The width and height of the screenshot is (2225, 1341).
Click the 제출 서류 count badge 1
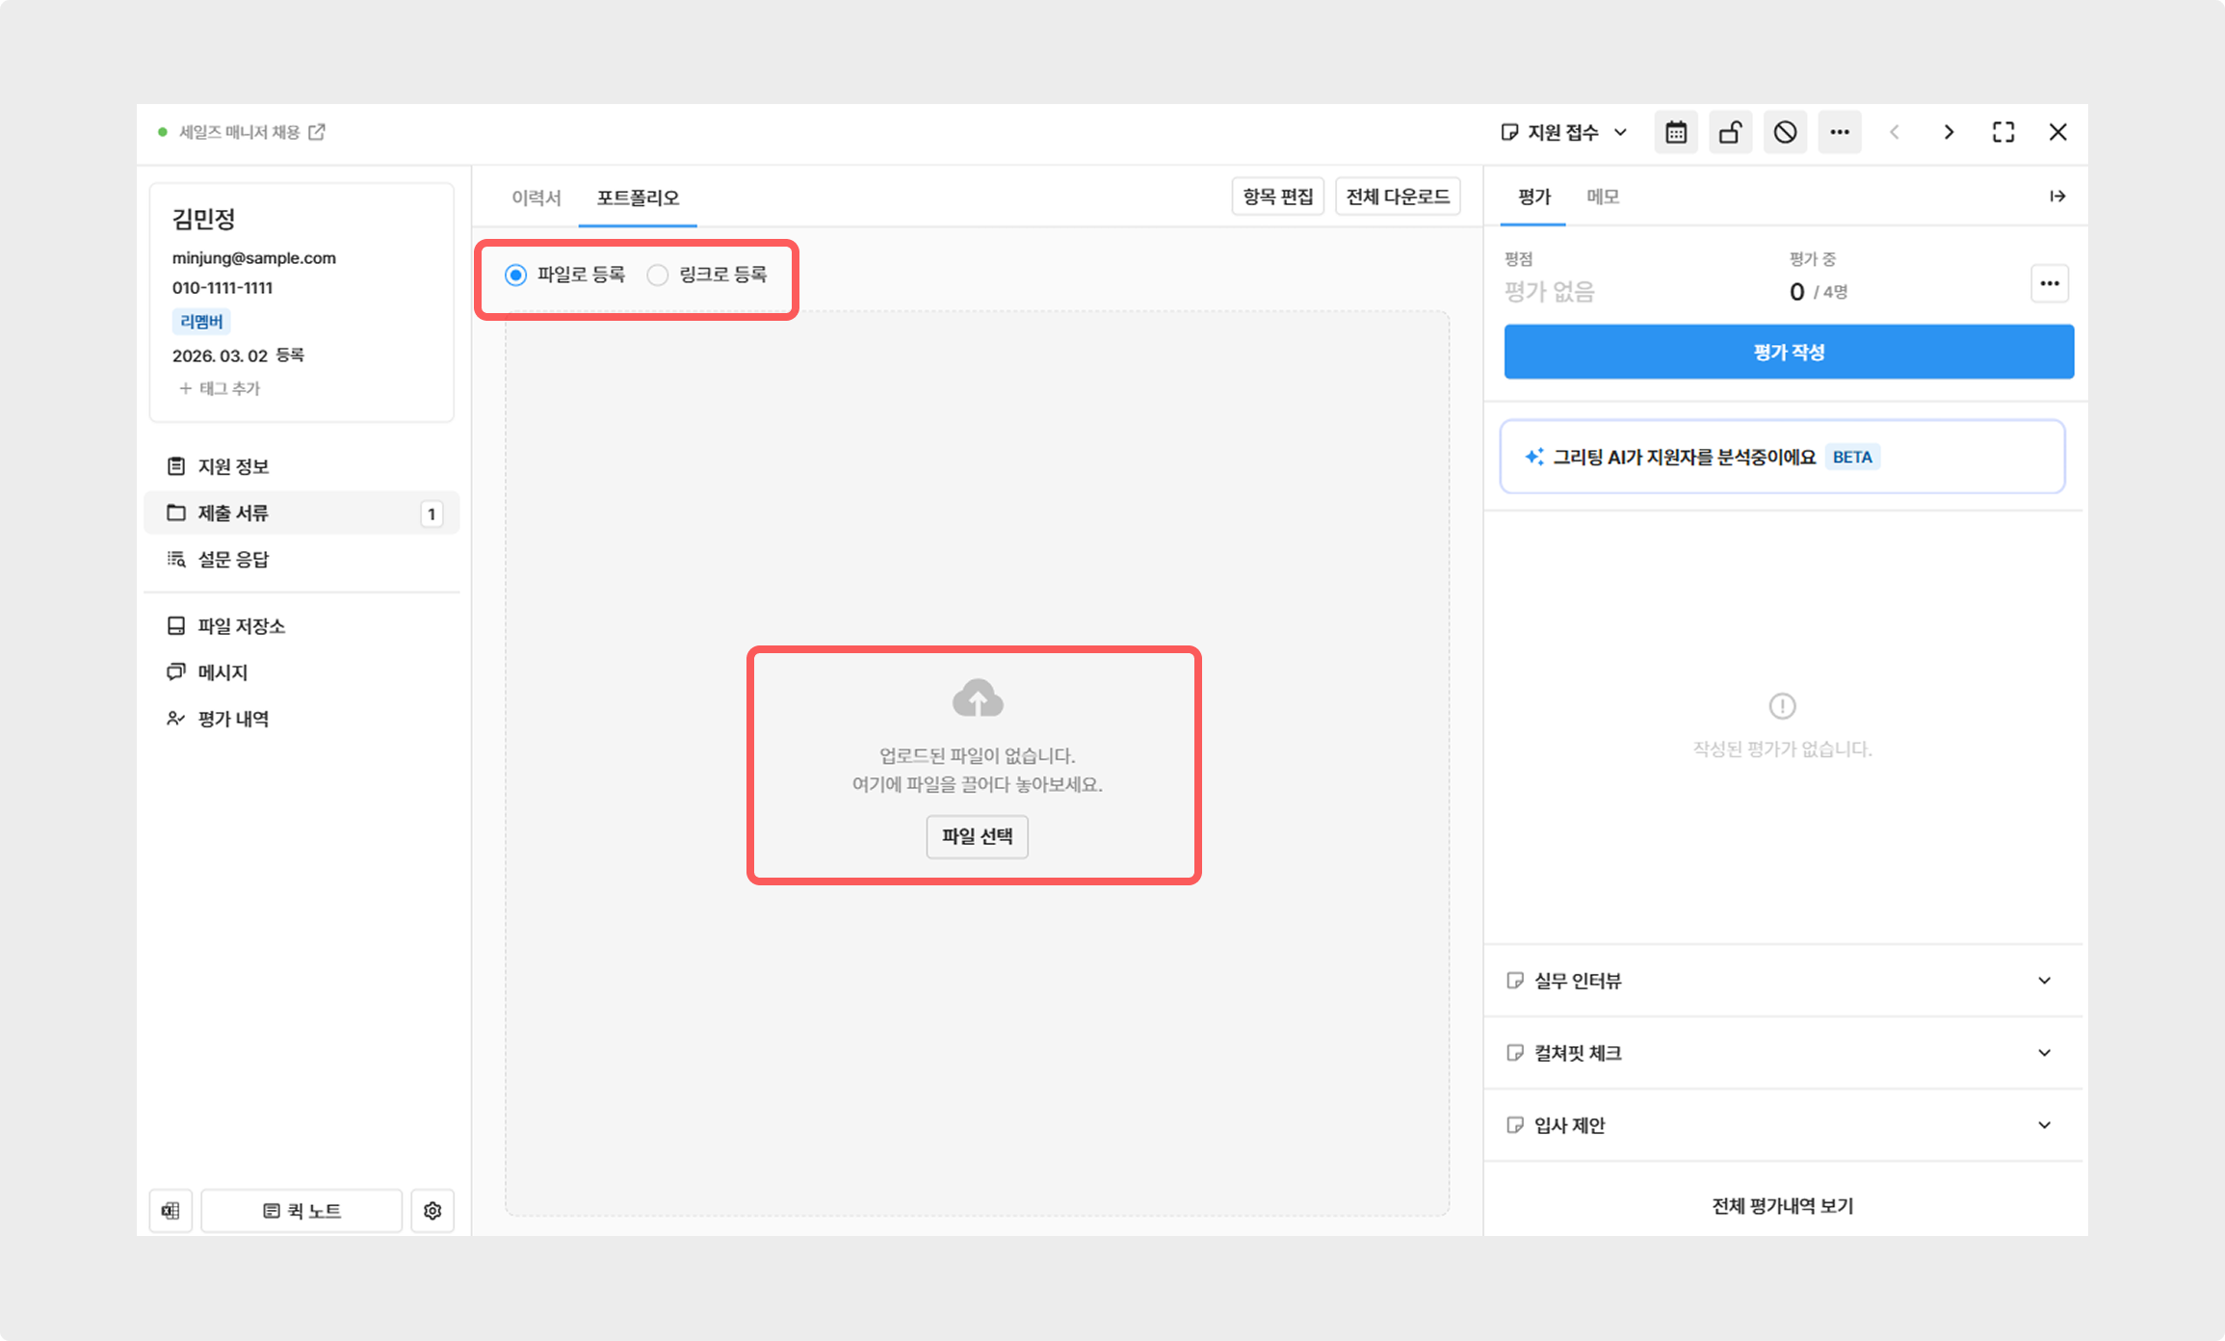pos(432,513)
